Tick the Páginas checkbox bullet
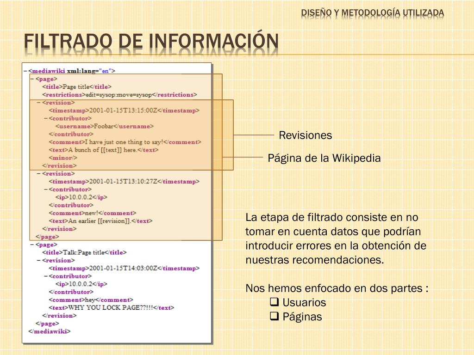Viewport: 474px width, 355px height. 274,316
